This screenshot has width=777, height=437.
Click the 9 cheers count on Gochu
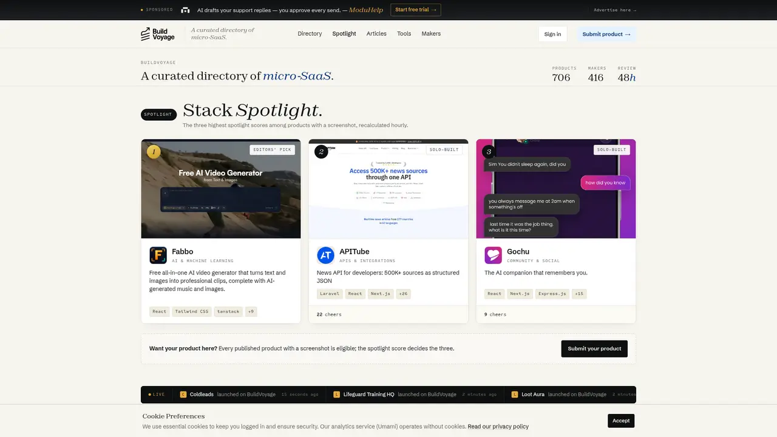[495, 314]
